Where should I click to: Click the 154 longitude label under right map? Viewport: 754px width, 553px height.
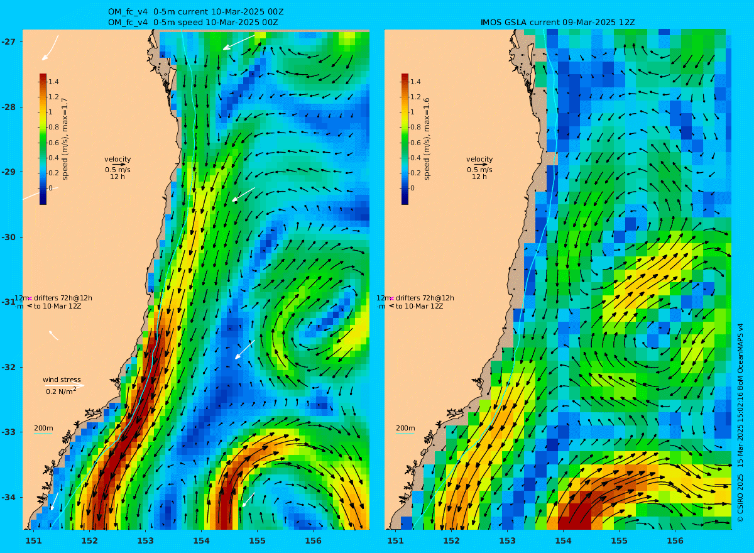(x=563, y=540)
